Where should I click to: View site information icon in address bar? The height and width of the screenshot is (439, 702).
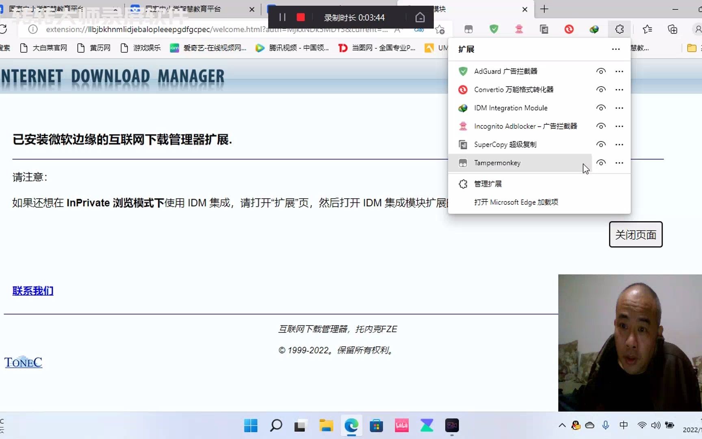point(33,29)
